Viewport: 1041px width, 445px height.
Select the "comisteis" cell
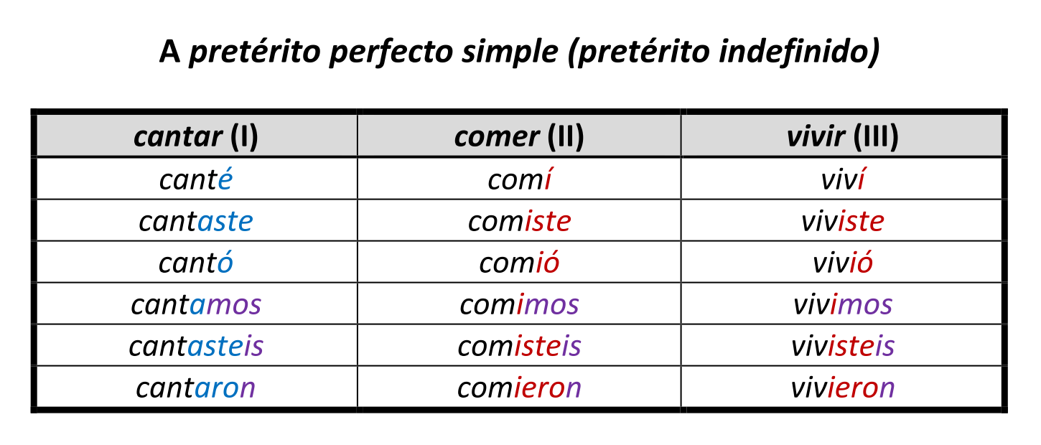519,346
